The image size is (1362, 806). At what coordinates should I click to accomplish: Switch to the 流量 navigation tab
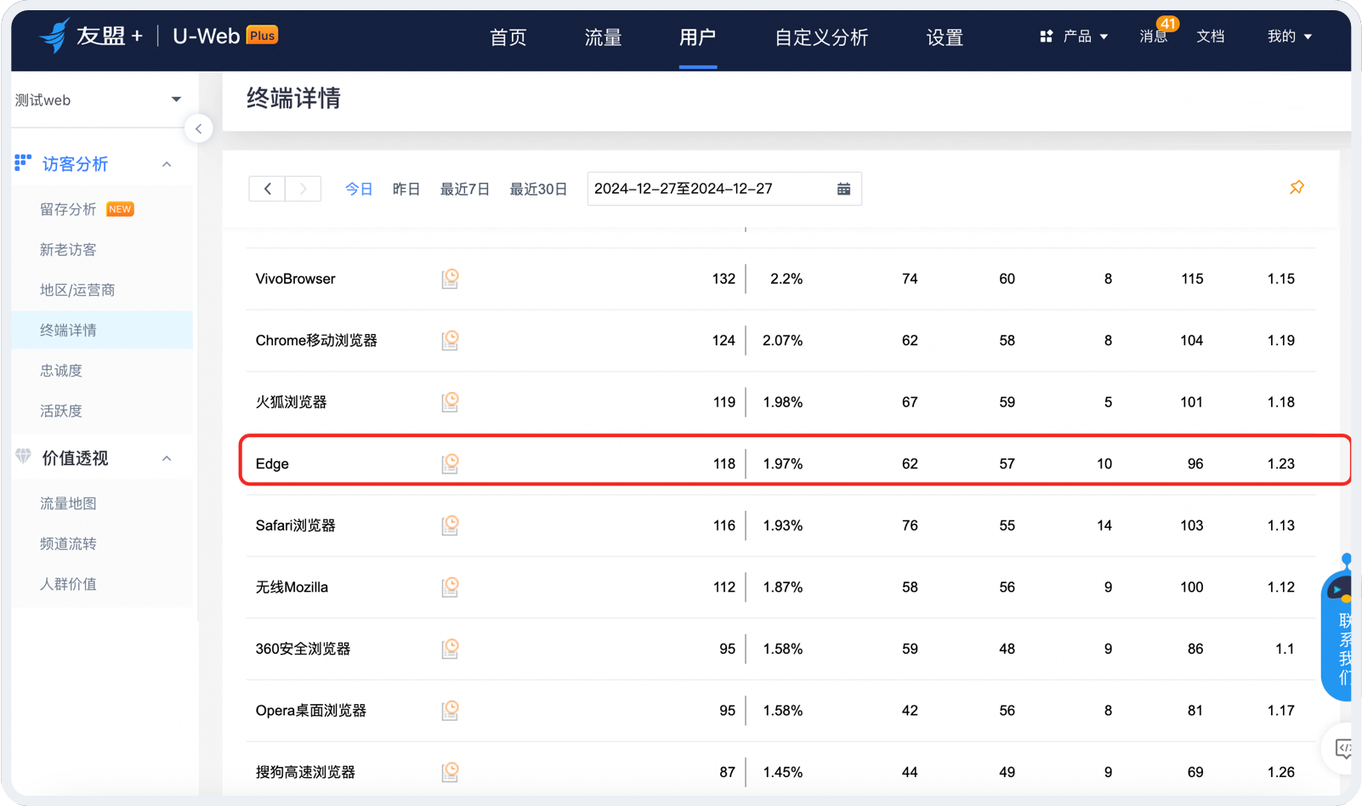[603, 37]
